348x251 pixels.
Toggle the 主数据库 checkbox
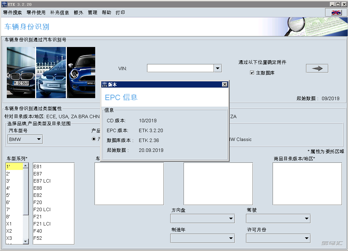(x=252, y=73)
